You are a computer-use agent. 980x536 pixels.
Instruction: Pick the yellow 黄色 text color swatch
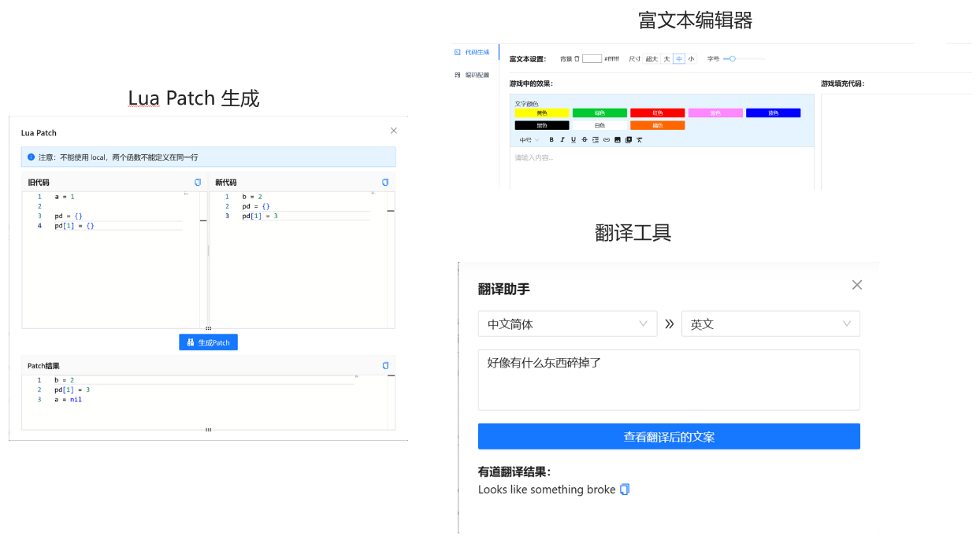541,113
